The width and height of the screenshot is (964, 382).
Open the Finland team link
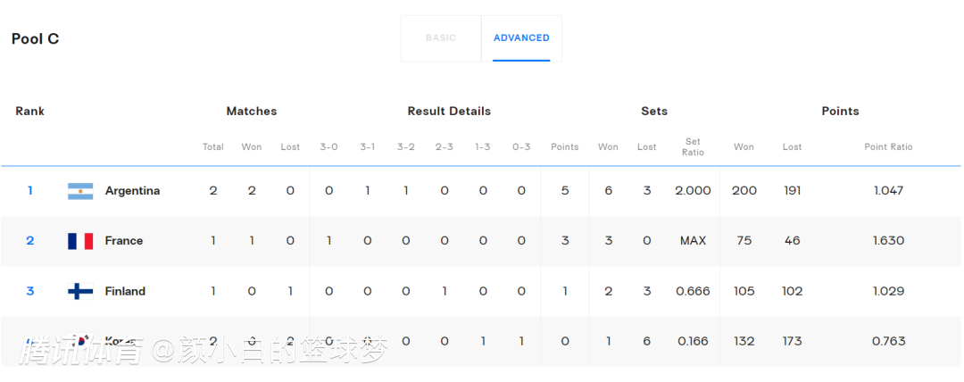click(125, 291)
